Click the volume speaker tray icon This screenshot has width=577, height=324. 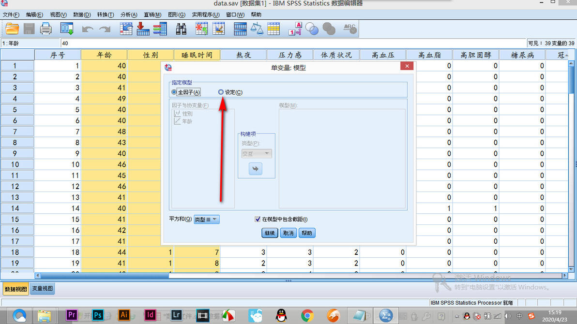[x=508, y=316]
